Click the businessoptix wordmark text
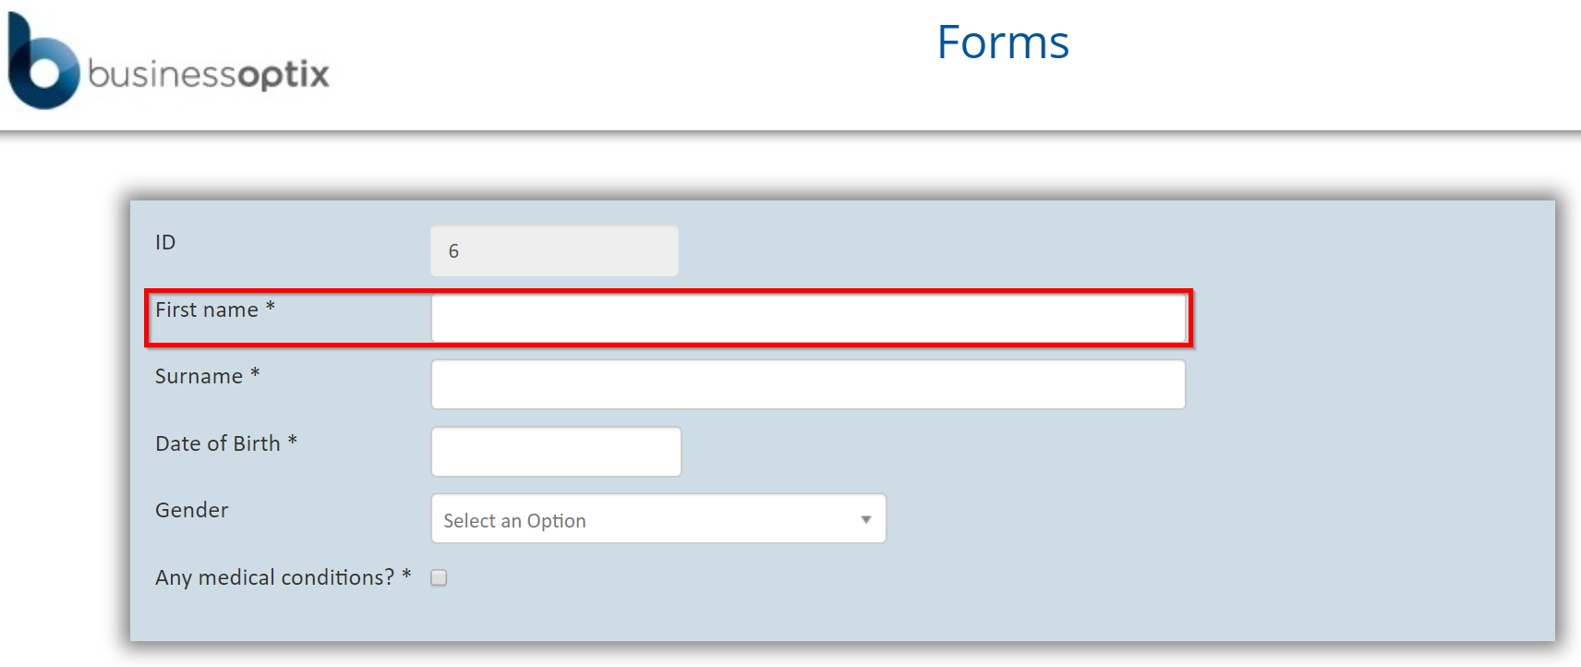 209,74
